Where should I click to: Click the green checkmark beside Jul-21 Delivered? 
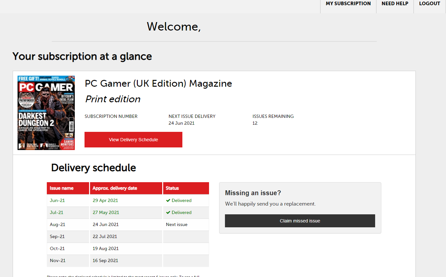coord(168,212)
